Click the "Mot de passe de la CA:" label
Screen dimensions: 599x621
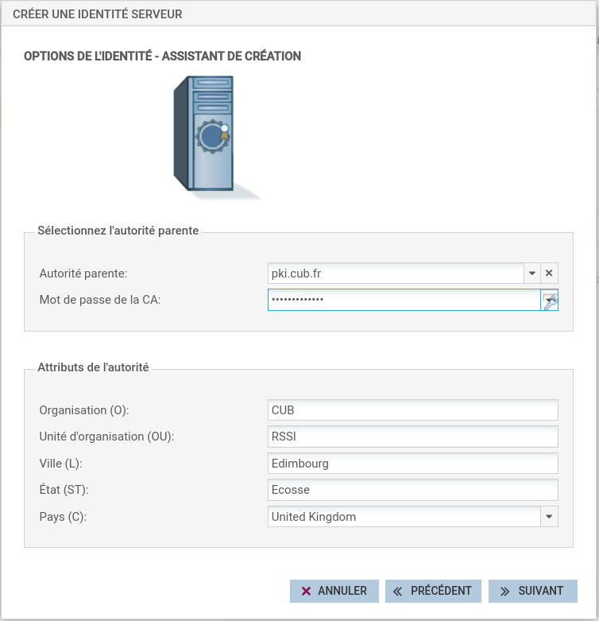click(100, 300)
